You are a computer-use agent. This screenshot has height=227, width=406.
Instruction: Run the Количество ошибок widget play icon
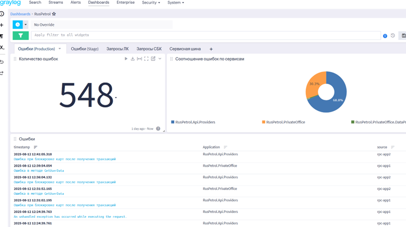coord(126,59)
